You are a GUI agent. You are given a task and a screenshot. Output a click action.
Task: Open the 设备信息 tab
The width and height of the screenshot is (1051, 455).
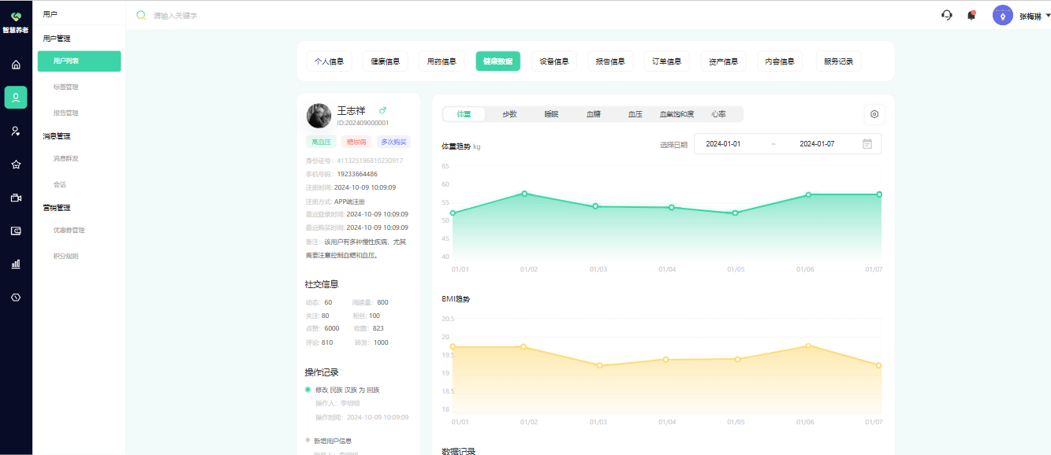[554, 61]
